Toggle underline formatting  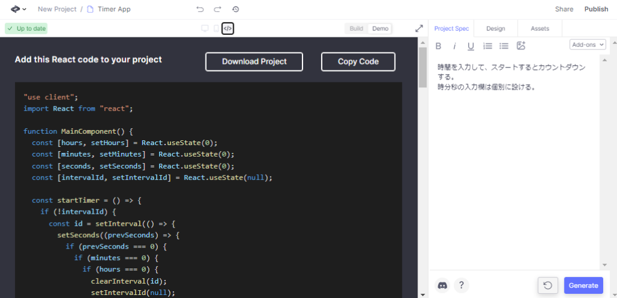(471, 46)
